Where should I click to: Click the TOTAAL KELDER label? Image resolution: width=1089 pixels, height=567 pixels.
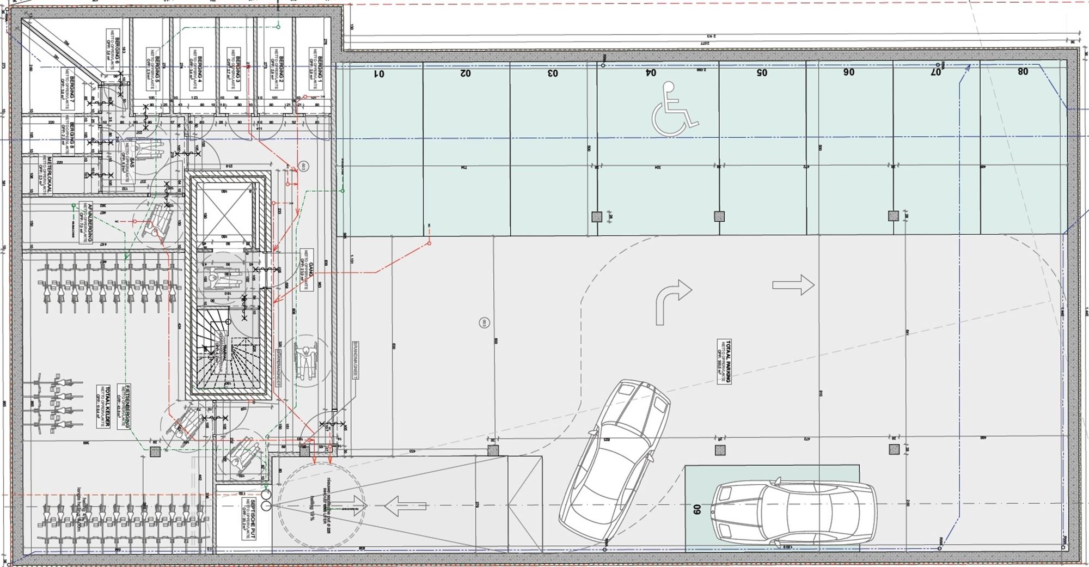(103, 406)
